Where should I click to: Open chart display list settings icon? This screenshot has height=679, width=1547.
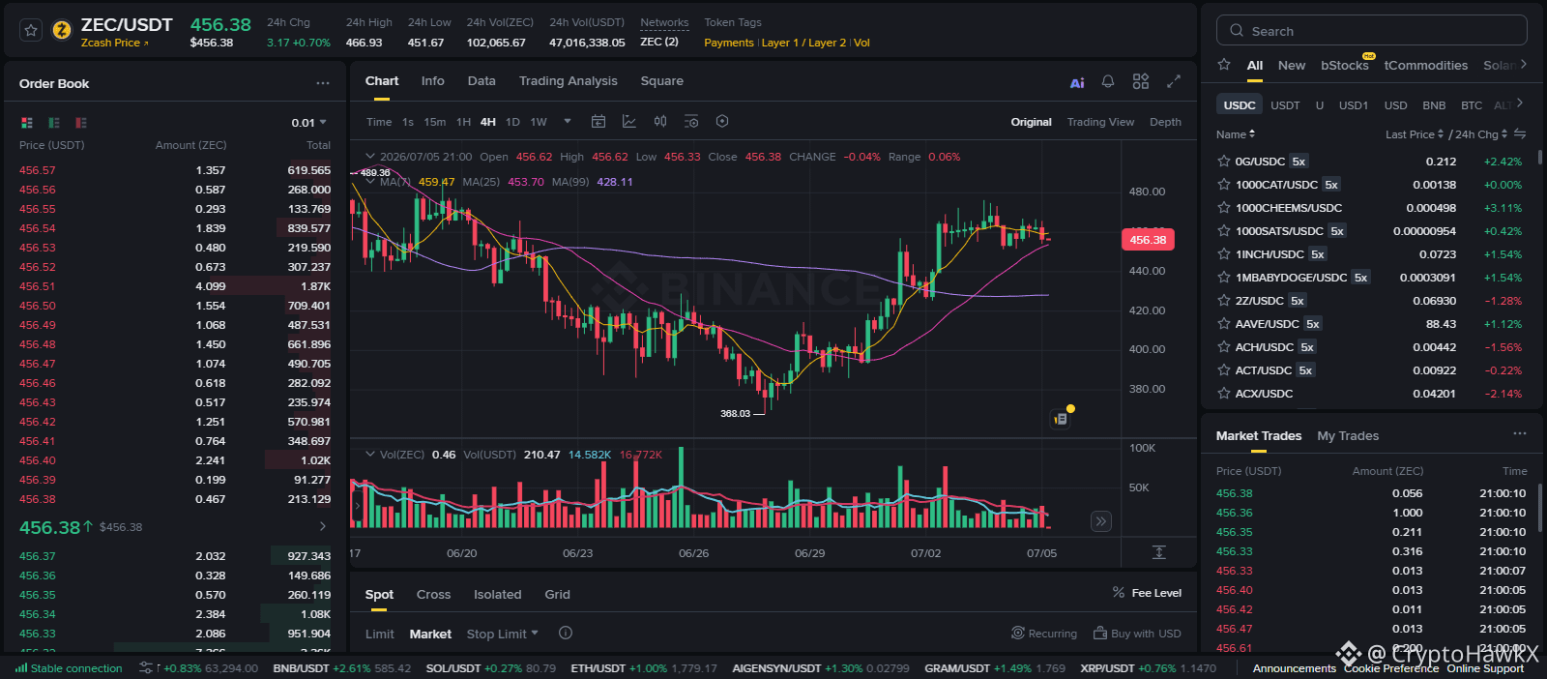click(x=691, y=121)
